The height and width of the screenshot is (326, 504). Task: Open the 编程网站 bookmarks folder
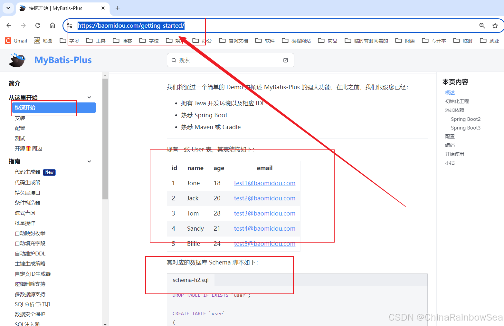(296, 41)
